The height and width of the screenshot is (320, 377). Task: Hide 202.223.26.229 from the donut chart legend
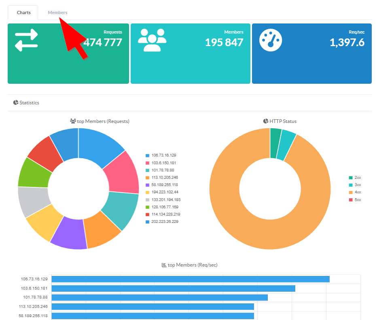tap(164, 222)
